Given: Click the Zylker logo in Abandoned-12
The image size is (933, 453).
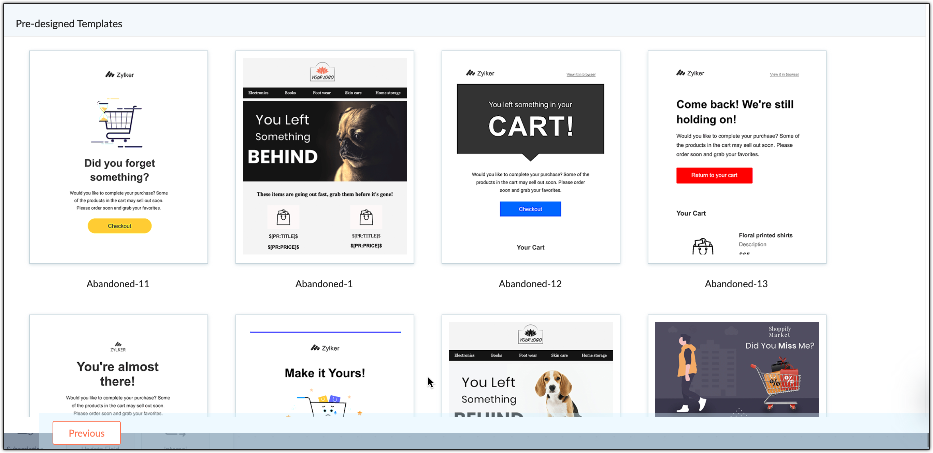Looking at the screenshot, I should click(480, 73).
